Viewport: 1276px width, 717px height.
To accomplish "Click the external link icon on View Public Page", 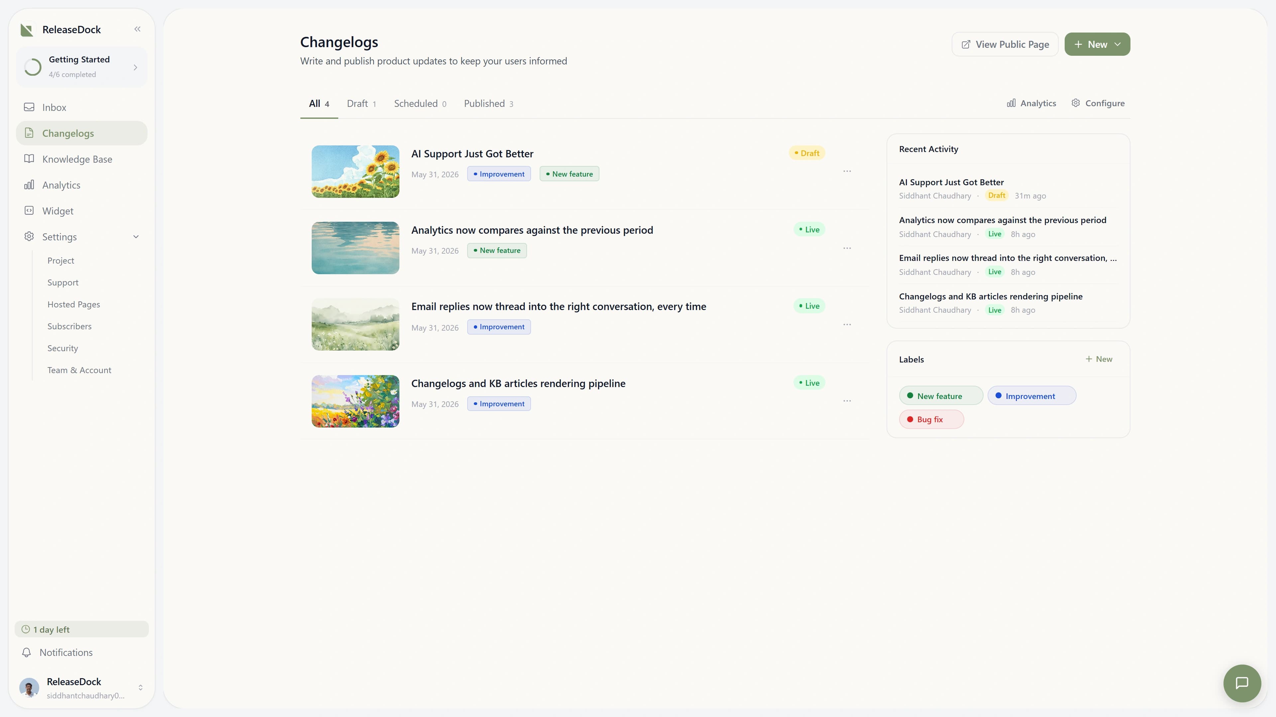I will click(966, 44).
